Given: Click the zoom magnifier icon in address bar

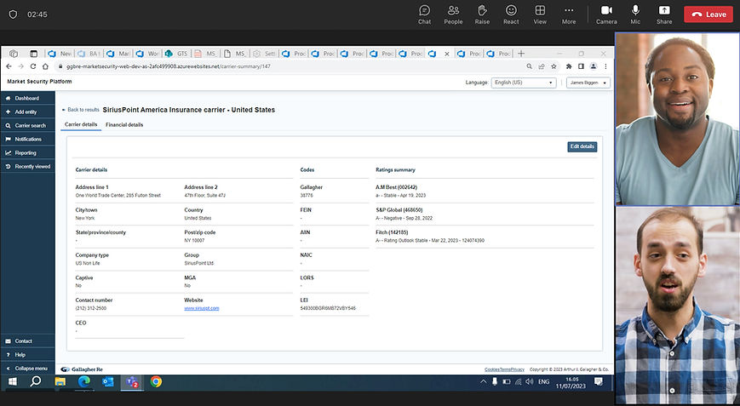Looking at the screenshot, I should [x=530, y=66].
